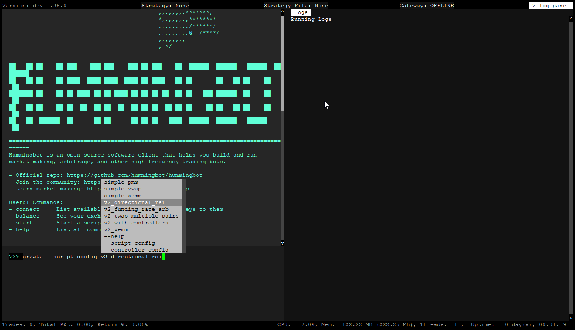Choose v2_funding_rate_arb script option

136,209
